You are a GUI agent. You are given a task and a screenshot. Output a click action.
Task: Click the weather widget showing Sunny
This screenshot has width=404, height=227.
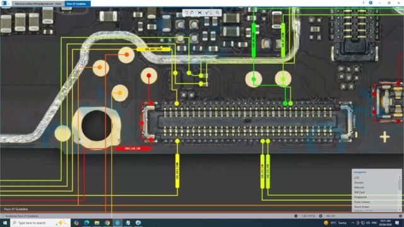point(335,223)
